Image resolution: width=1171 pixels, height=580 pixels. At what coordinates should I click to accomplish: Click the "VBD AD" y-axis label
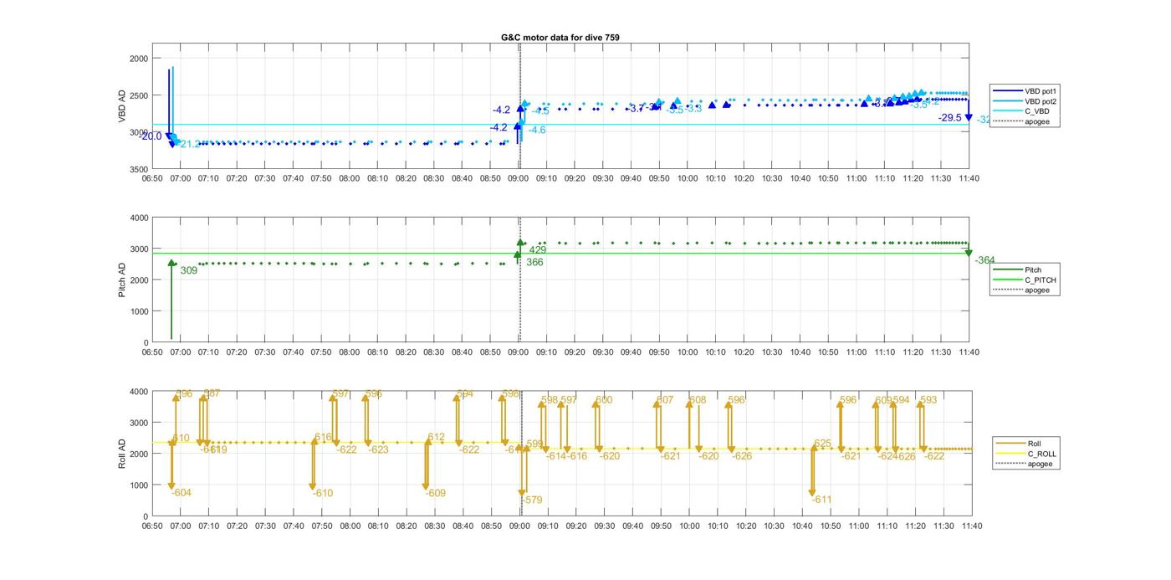122,106
